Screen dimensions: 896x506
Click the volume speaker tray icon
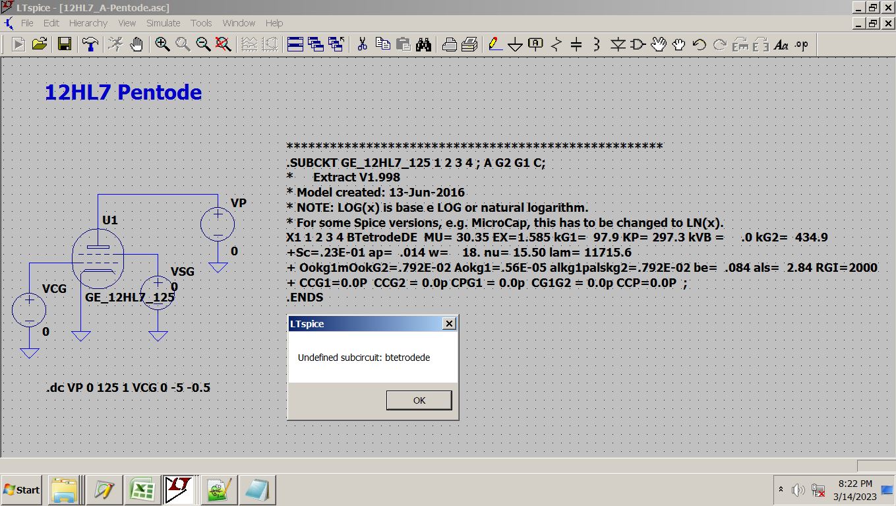[x=798, y=490]
